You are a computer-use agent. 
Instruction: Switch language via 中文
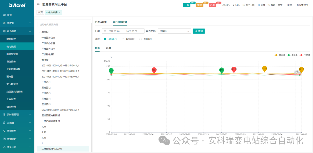tap(280, 5)
